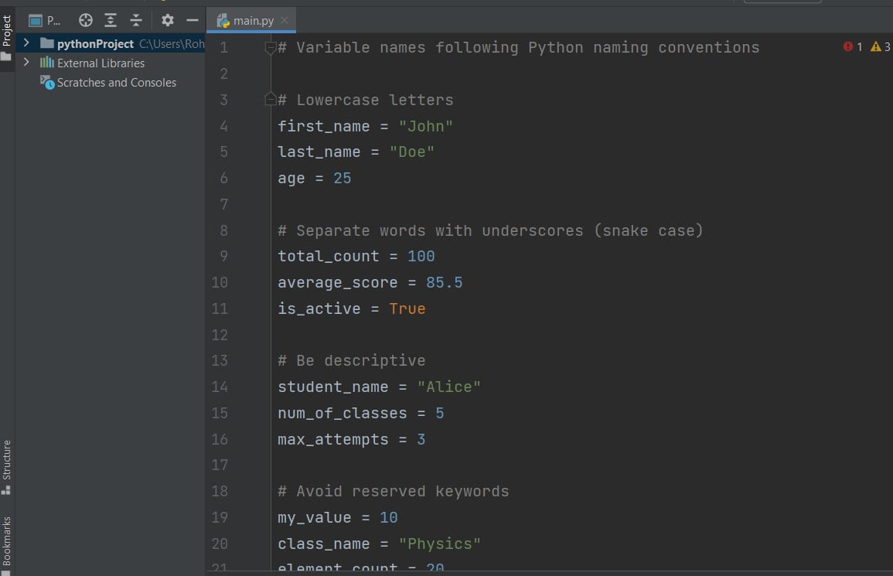Click the yellow warning indicator showing 3 warnings
Image resolution: width=893 pixels, height=576 pixels.
[878, 46]
